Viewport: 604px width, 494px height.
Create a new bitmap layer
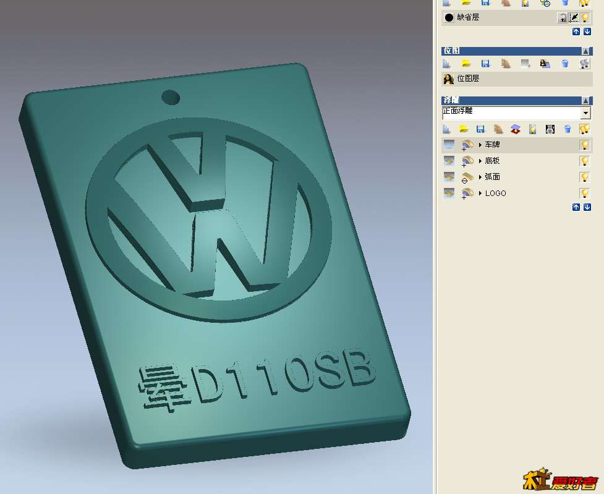point(446,64)
